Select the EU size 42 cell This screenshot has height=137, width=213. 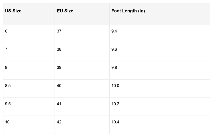coord(59,122)
